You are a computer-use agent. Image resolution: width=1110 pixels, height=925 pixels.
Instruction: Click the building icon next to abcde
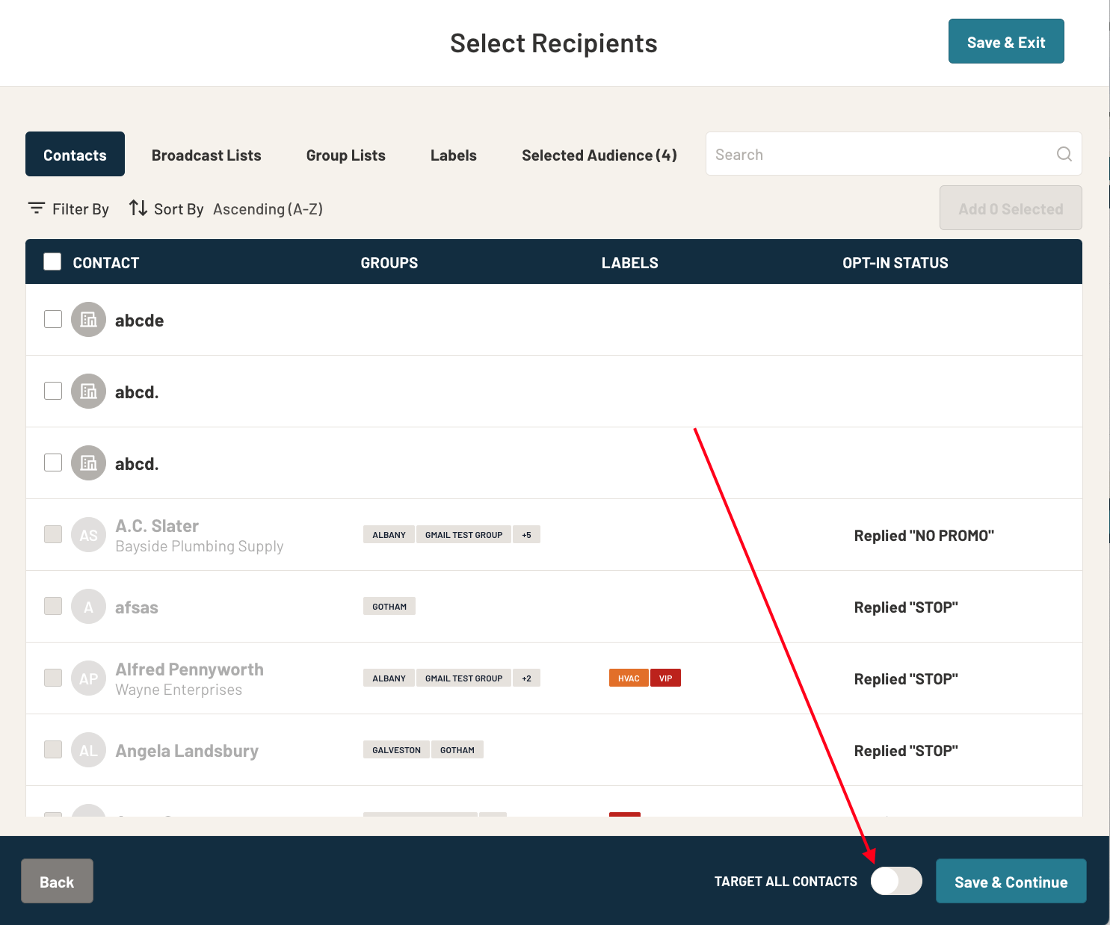coord(87,319)
